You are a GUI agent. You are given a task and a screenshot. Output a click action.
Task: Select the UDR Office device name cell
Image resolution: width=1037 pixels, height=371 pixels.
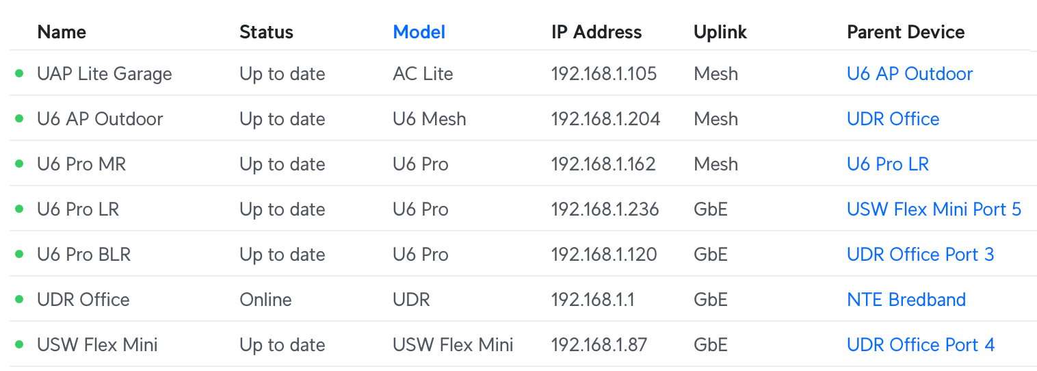83,300
